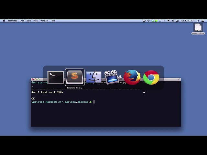Click the screen recording camera menu bar icon

click(x=144, y=21)
